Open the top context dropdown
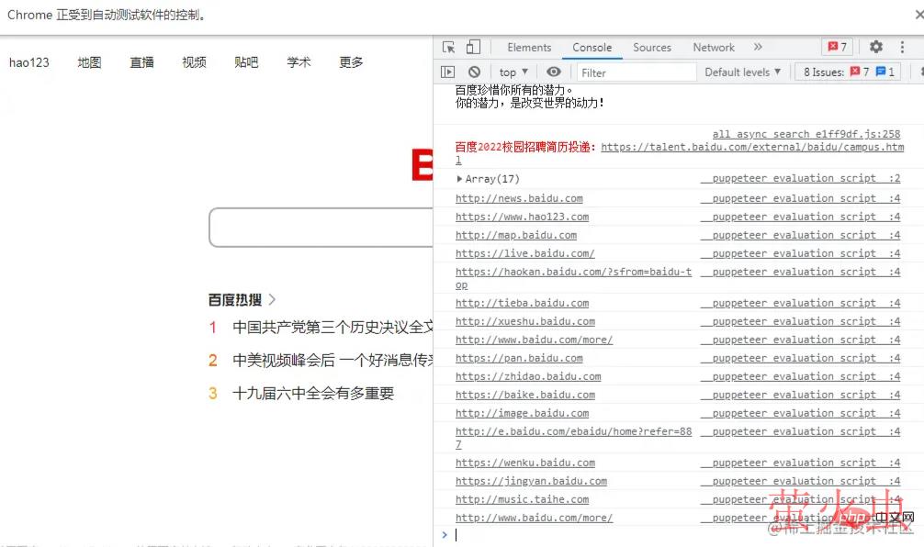Screen dimensions: 924x547 [x=513, y=72]
